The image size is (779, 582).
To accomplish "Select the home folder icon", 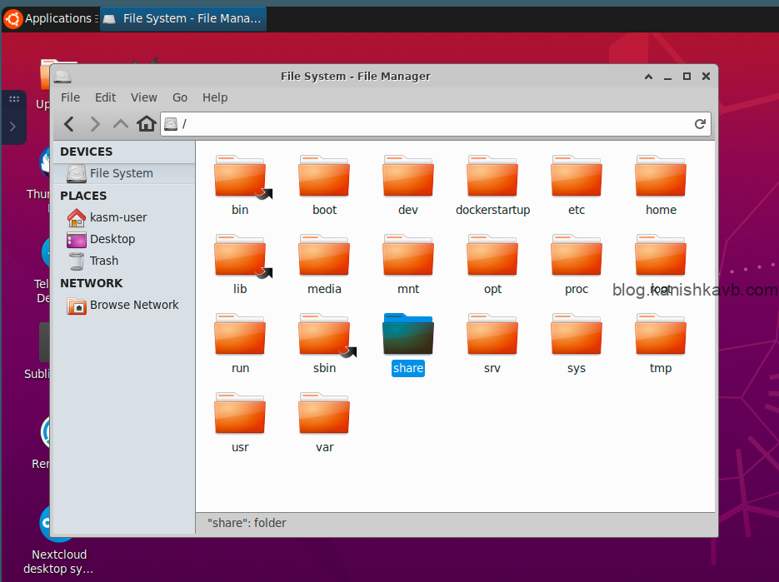I will pos(661,177).
